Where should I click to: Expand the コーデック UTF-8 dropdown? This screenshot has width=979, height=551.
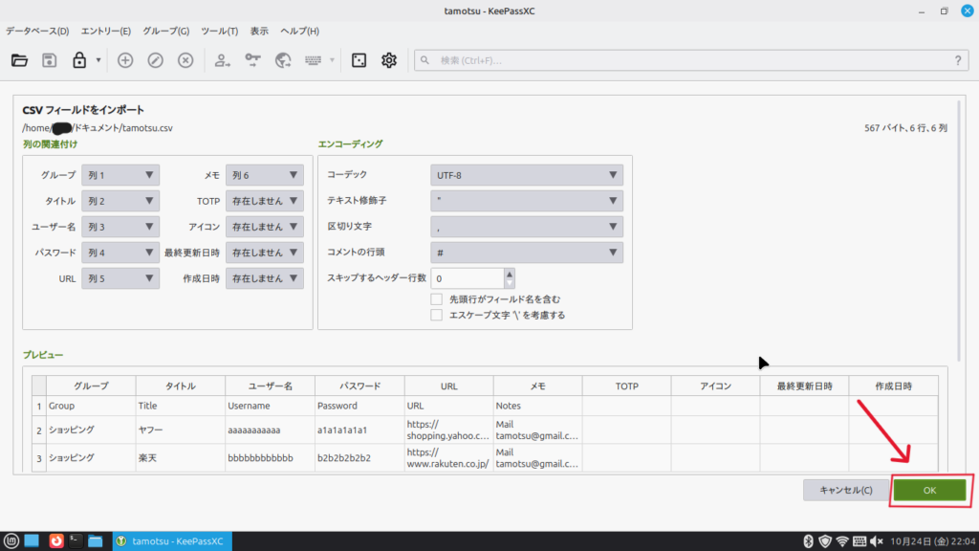click(527, 175)
